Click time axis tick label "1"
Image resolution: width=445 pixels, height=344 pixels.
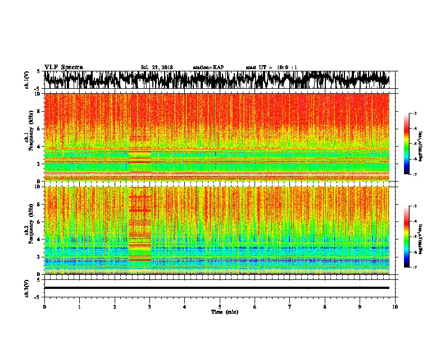79,307
